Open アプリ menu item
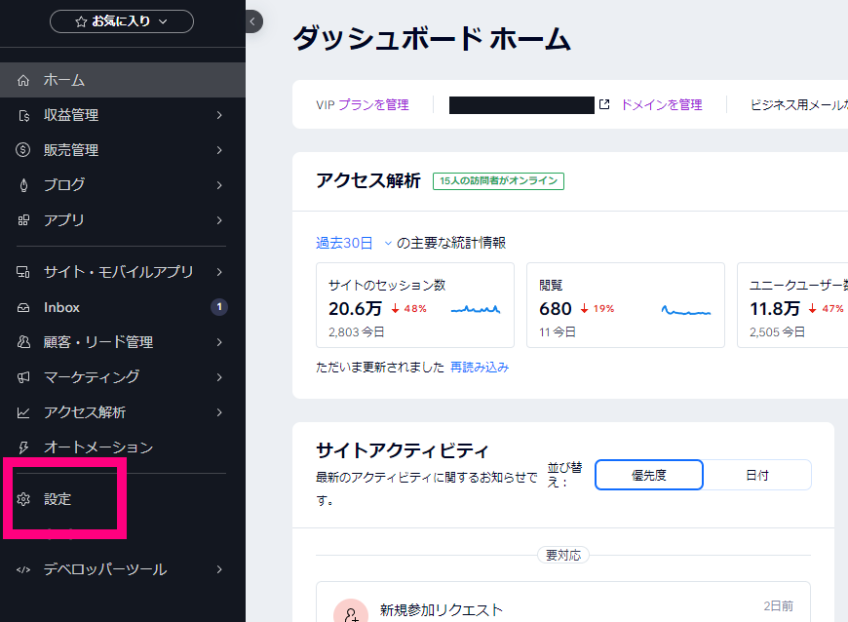This screenshot has width=848, height=622. (123, 220)
